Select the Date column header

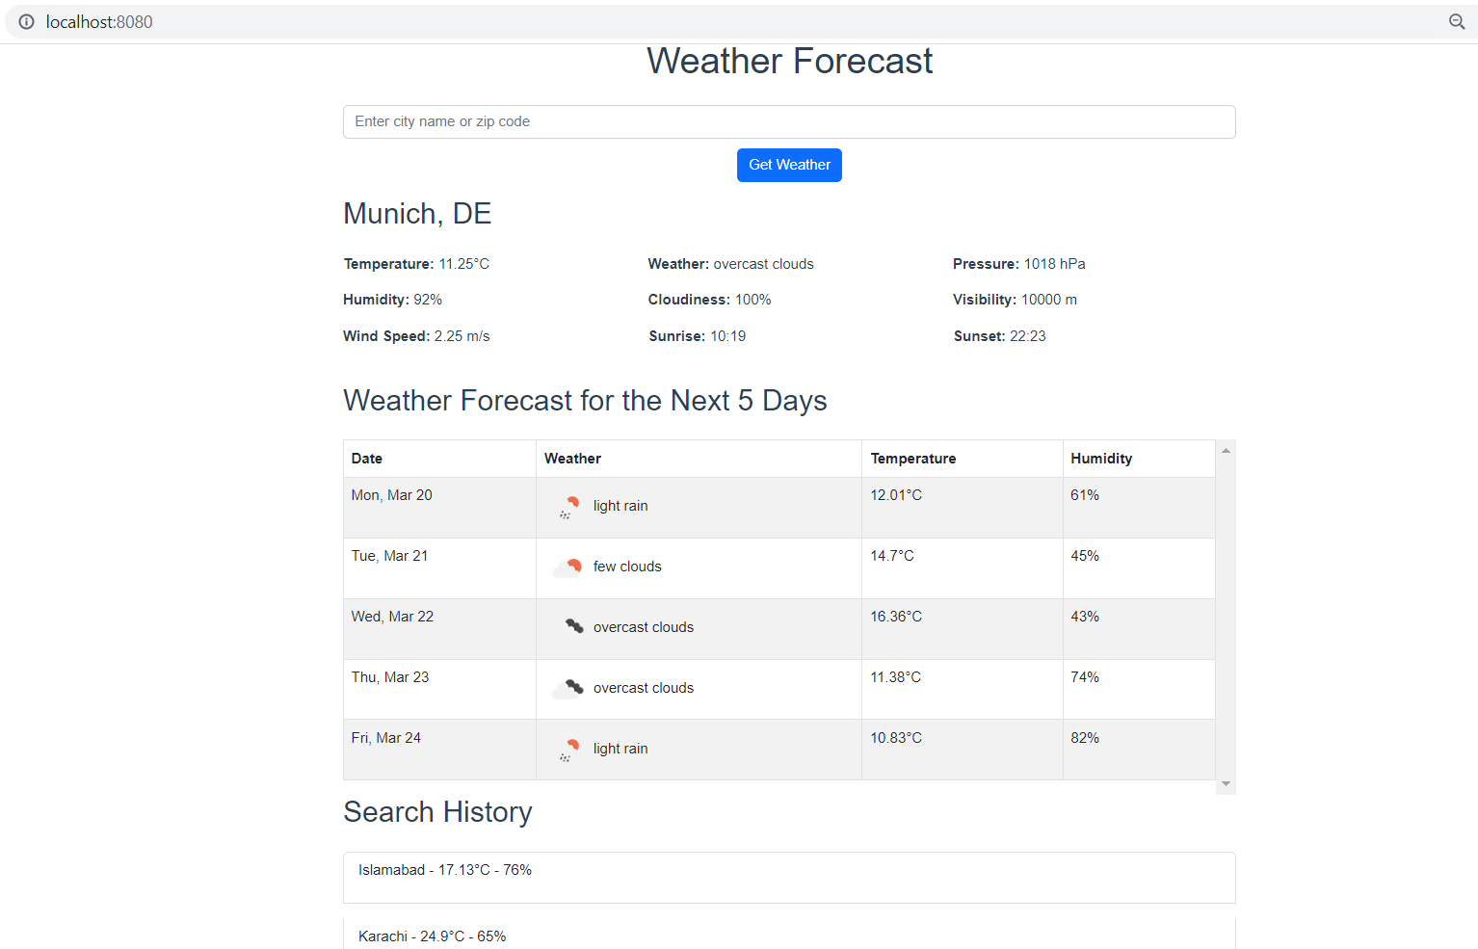coord(366,458)
